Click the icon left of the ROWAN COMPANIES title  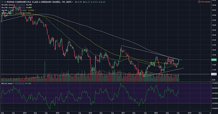point(5,2)
